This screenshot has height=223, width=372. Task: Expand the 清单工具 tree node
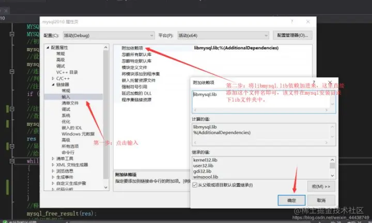(53, 159)
